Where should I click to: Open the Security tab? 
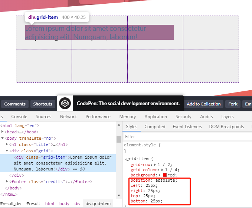click(x=183, y=117)
